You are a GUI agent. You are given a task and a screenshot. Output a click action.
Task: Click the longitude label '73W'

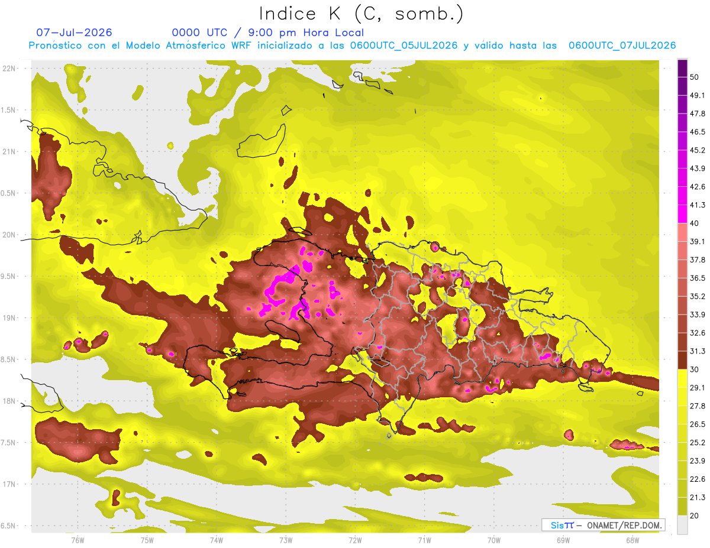point(286,540)
